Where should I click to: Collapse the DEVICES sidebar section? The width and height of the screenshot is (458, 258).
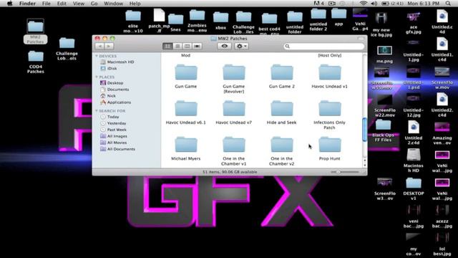(x=97, y=56)
